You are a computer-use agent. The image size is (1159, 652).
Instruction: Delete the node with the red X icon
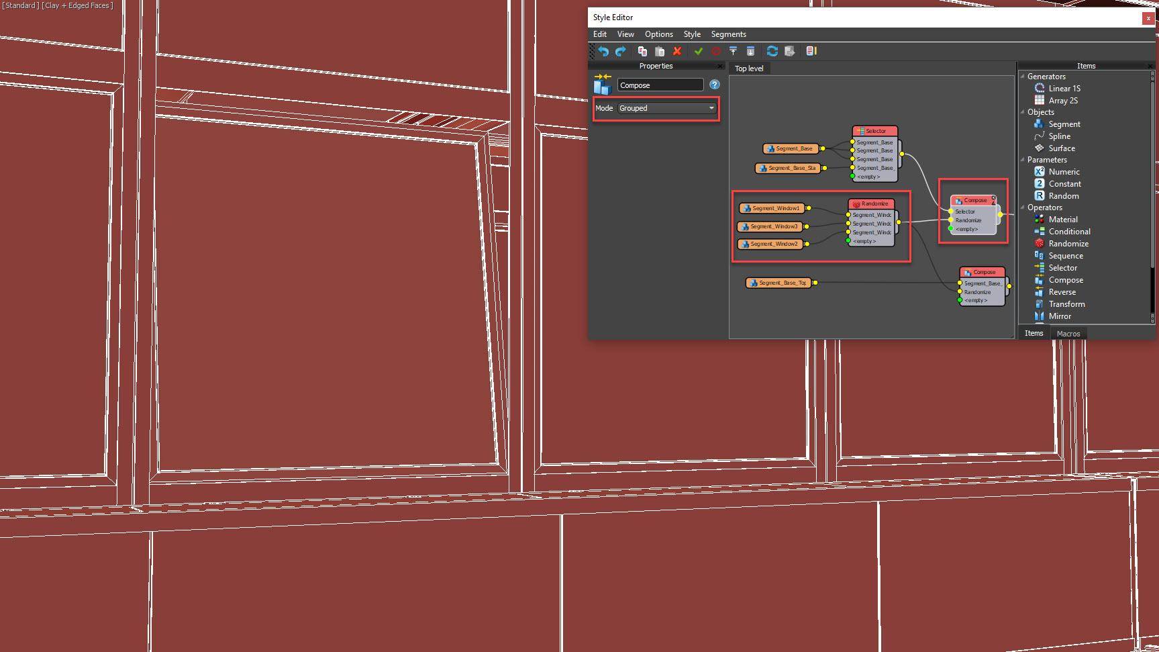click(x=677, y=51)
